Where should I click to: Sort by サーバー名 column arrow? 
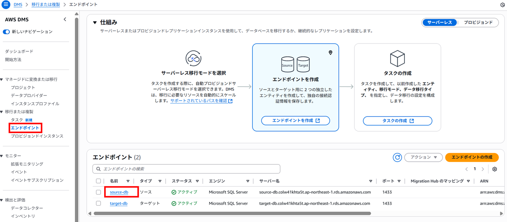[x=371, y=181]
